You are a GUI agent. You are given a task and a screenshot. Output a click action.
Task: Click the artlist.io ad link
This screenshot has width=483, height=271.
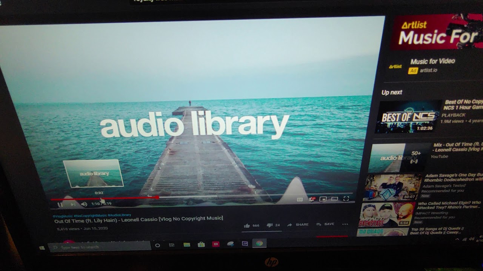[428, 70]
